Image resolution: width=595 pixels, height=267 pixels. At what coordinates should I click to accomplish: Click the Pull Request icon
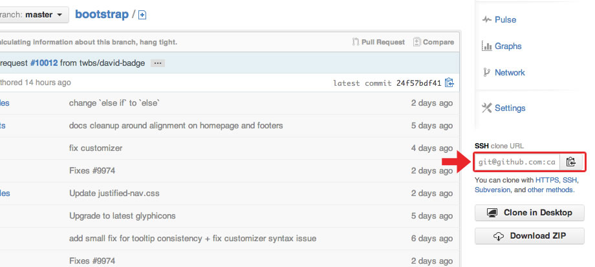(x=356, y=42)
